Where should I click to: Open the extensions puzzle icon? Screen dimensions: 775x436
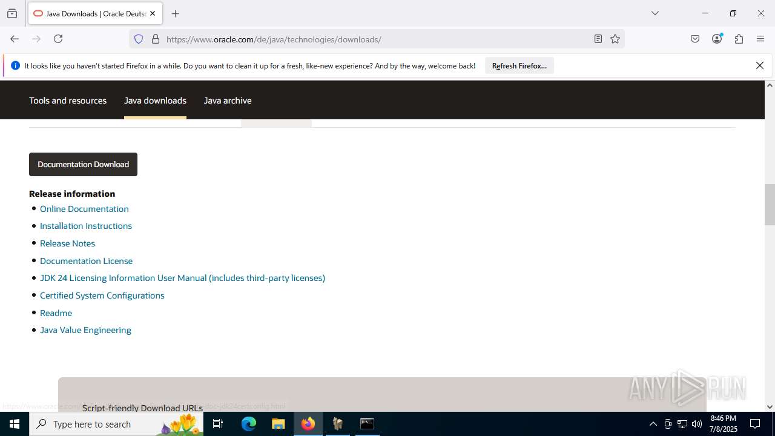(739, 39)
